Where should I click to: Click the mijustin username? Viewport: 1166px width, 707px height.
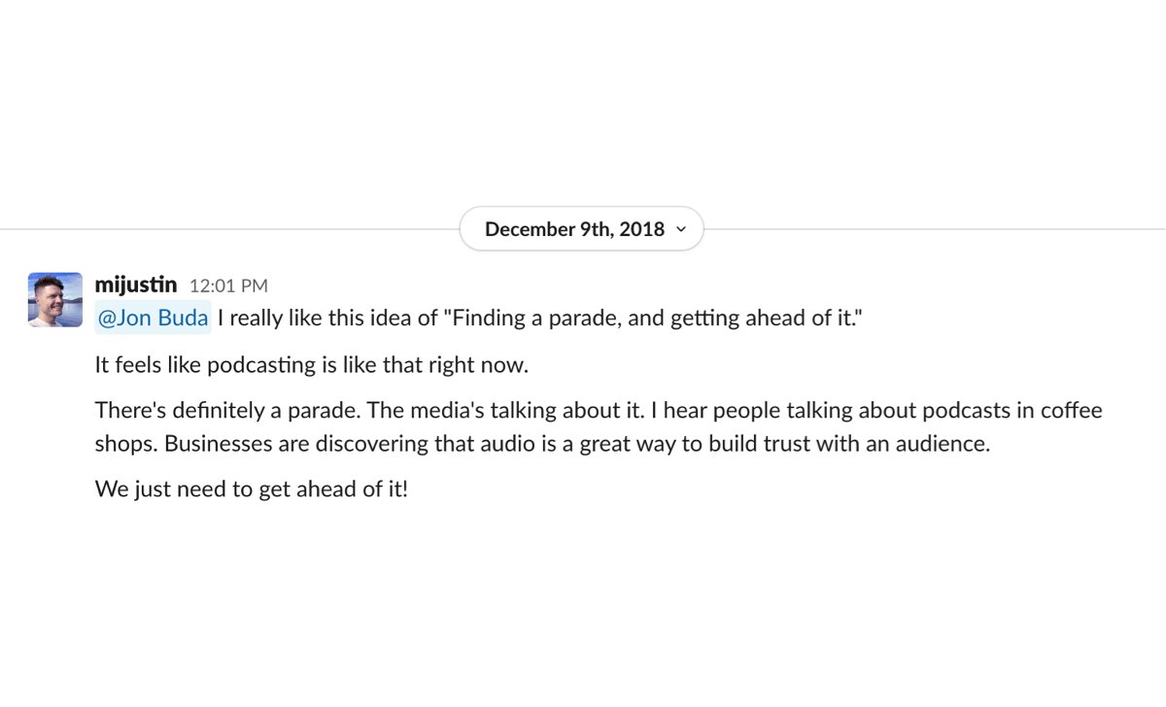pyautogui.click(x=136, y=285)
